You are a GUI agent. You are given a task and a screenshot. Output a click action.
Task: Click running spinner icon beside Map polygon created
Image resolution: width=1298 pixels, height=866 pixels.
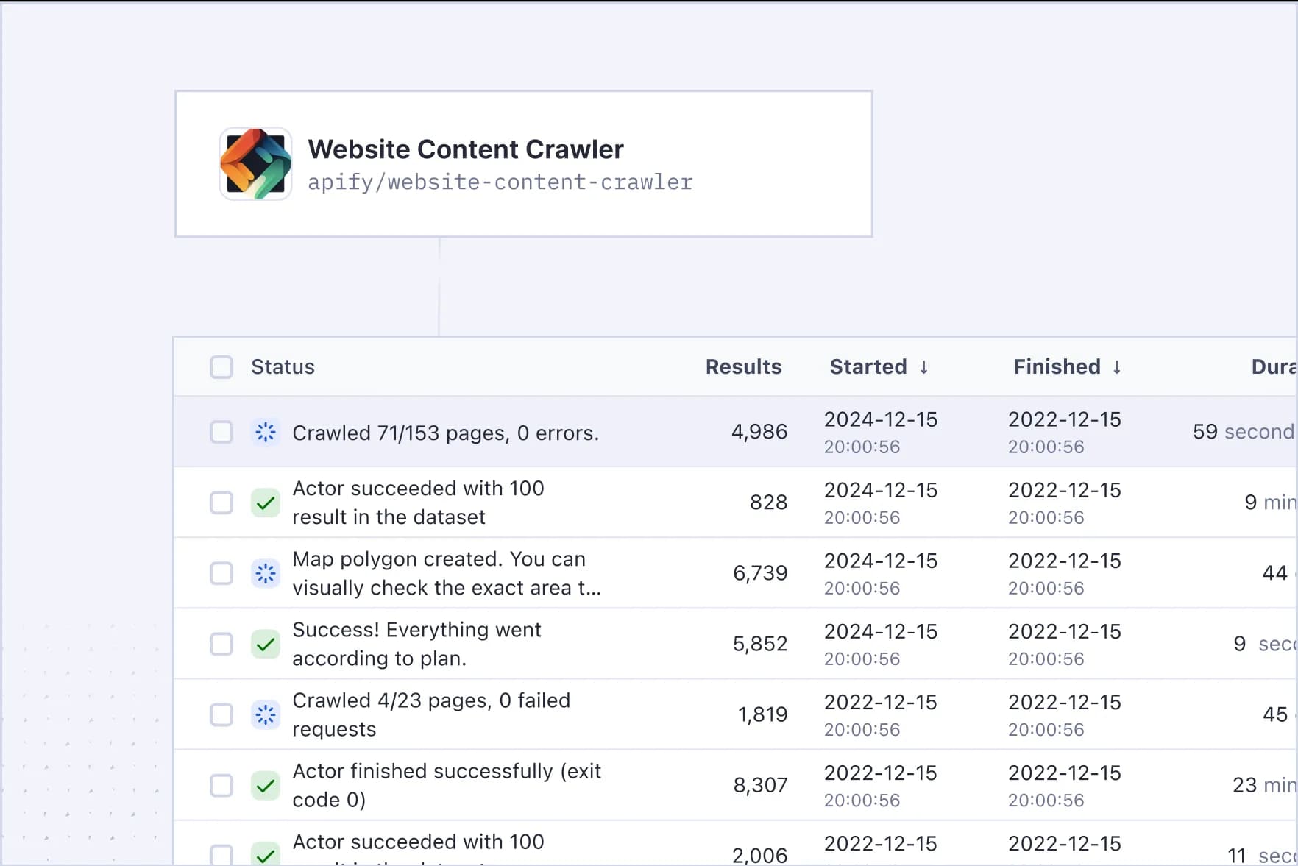[x=266, y=573]
